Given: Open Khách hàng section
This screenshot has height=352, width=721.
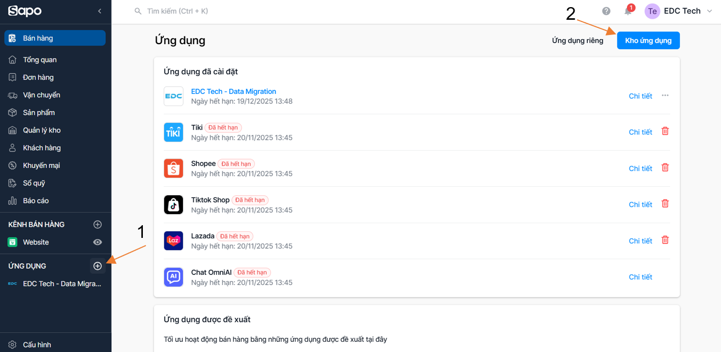Looking at the screenshot, I should coord(42,148).
